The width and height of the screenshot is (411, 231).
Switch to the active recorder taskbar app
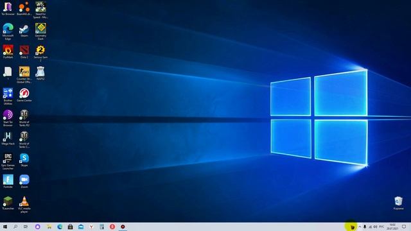pos(123,227)
